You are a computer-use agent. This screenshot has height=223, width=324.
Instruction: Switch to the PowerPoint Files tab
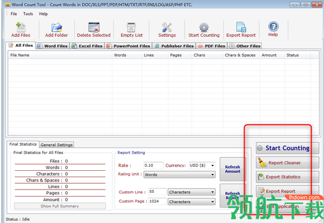(x=129, y=46)
